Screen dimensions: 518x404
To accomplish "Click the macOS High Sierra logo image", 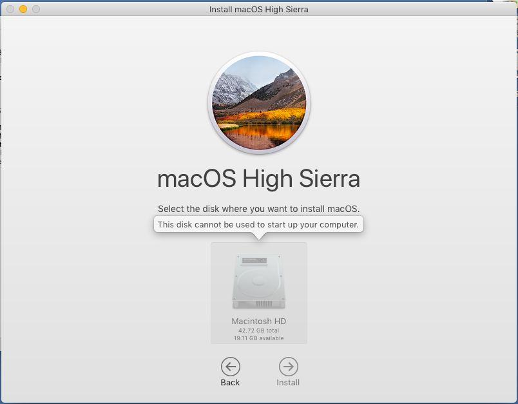I will click(x=259, y=102).
